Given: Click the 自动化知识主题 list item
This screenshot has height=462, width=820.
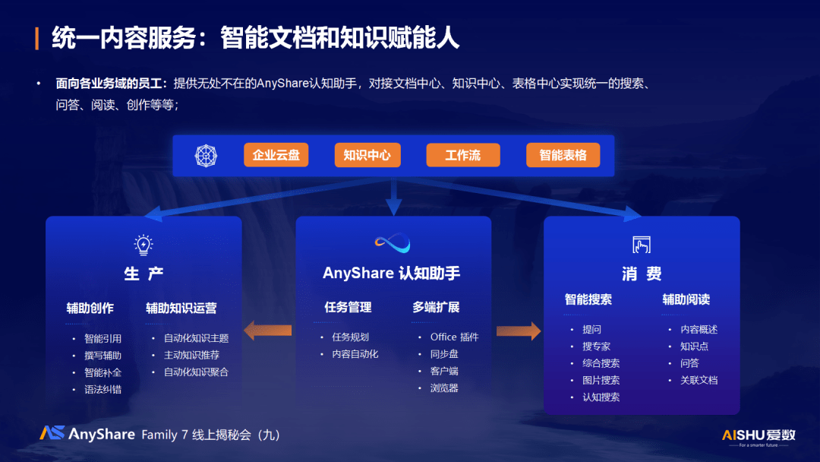Looking at the screenshot, I should (x=196, y=338).
